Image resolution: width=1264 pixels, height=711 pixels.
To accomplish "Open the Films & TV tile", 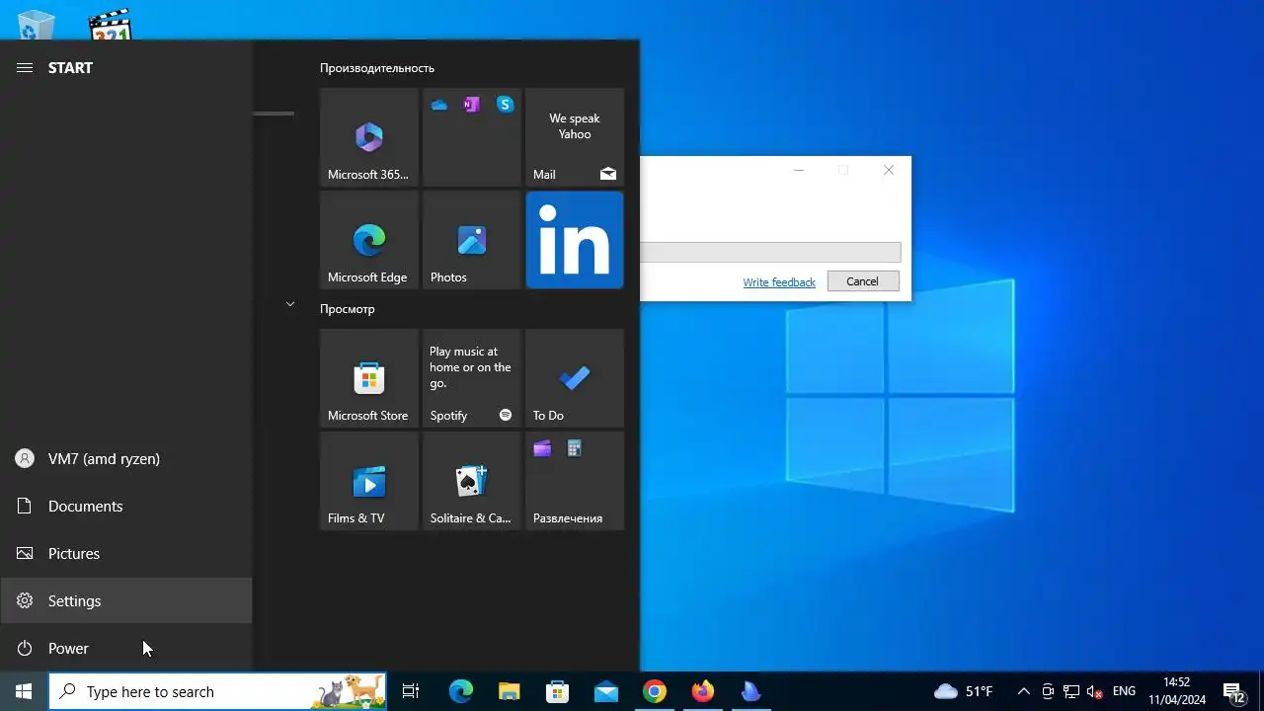I will [369, 481].
